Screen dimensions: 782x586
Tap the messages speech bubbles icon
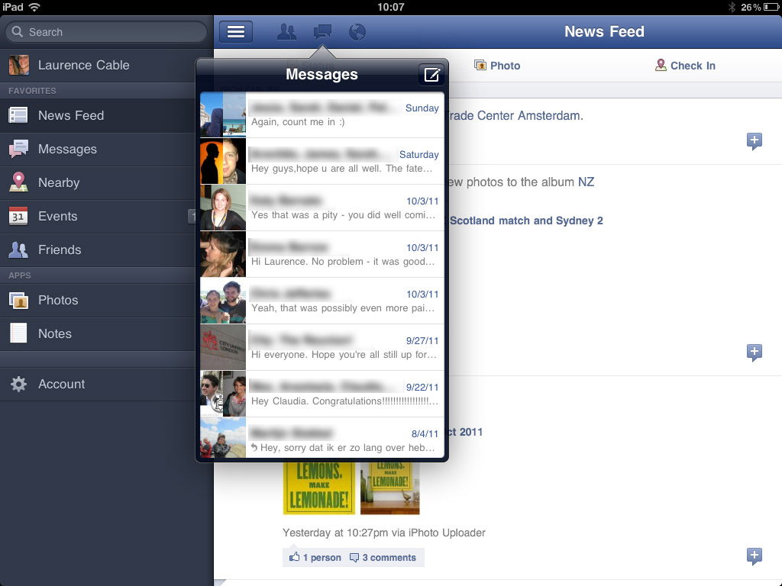pyautogui.click(x=322, y=32)
